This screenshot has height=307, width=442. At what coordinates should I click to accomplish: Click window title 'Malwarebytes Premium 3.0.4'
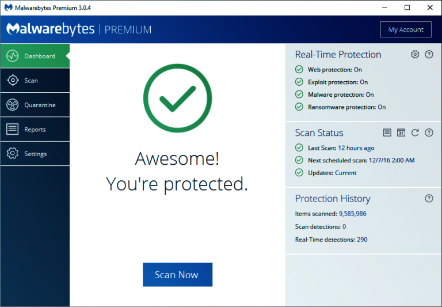tap(53, 8)
